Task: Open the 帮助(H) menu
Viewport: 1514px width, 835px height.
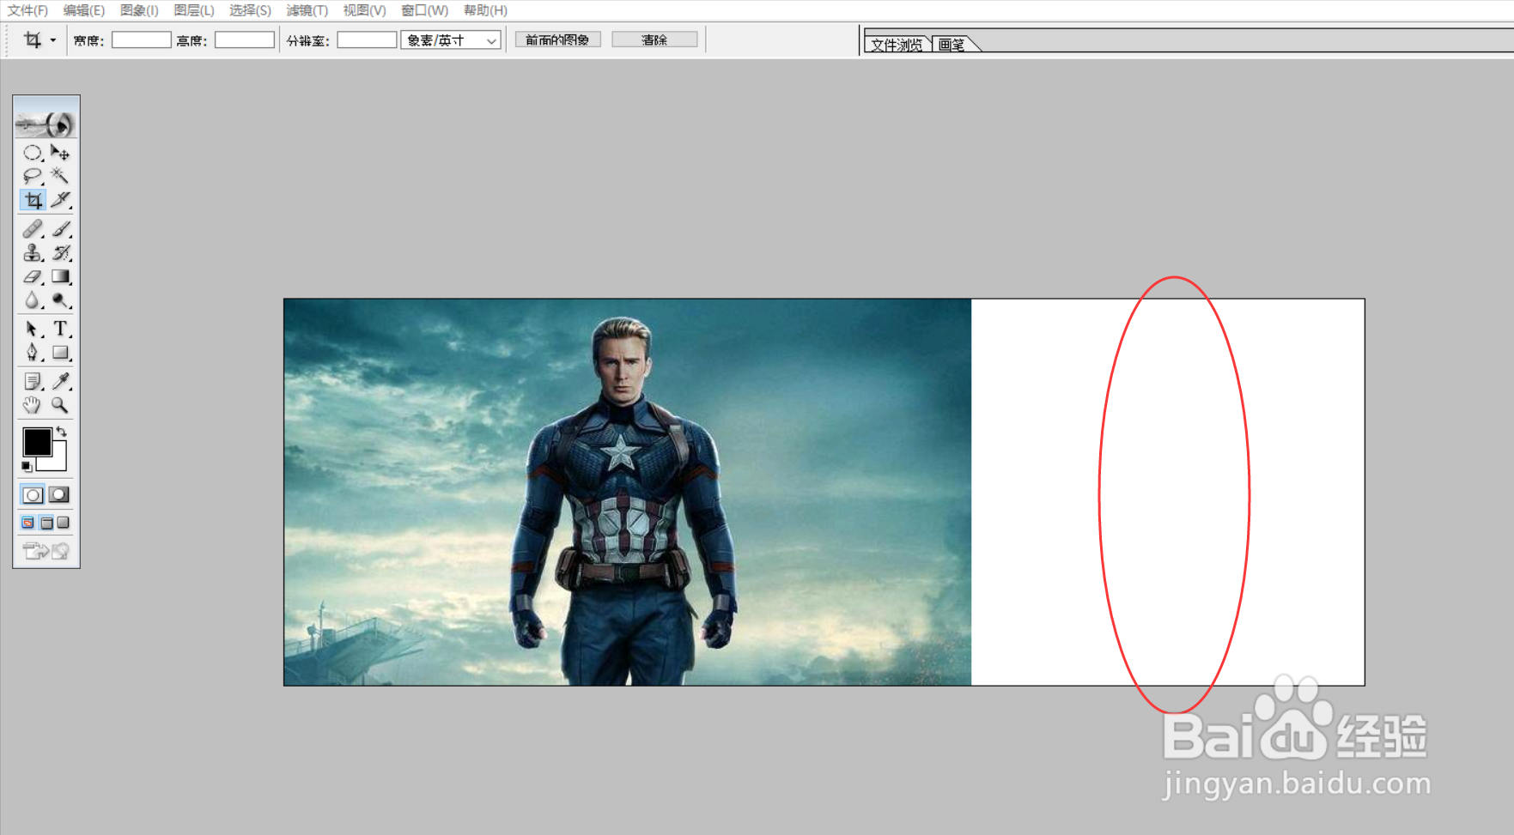Action: [x=485, y=10]
